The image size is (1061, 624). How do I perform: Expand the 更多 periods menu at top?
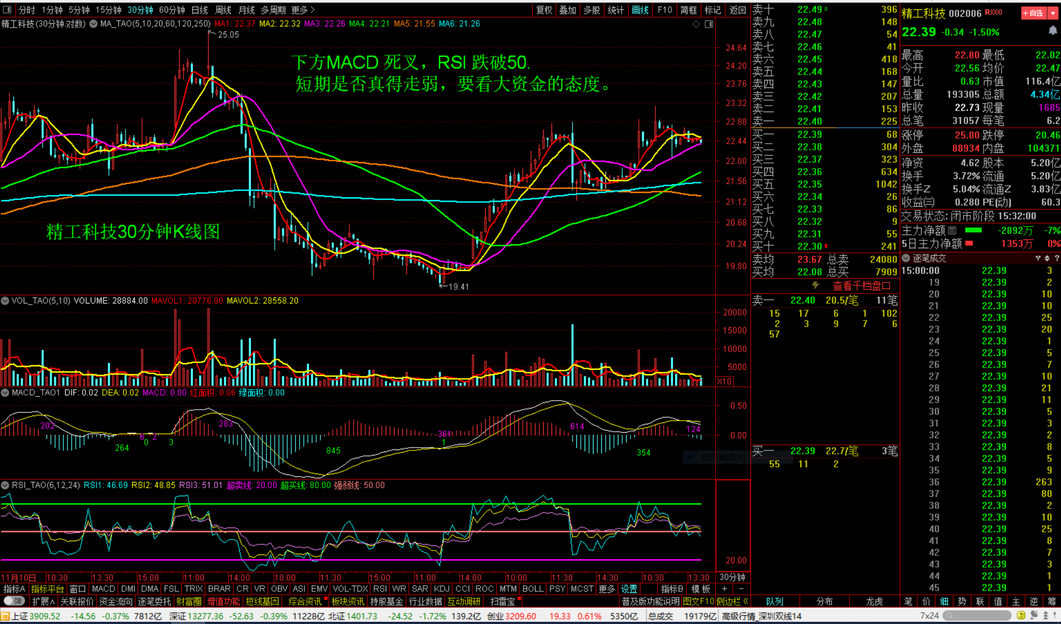(303, 9)
